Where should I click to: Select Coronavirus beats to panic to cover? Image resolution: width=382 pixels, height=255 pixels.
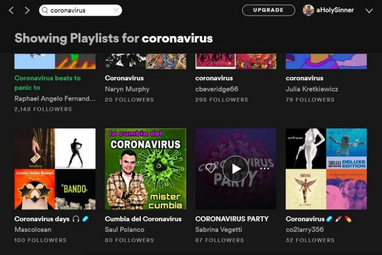pyautogui.click(x=55, y=61)
